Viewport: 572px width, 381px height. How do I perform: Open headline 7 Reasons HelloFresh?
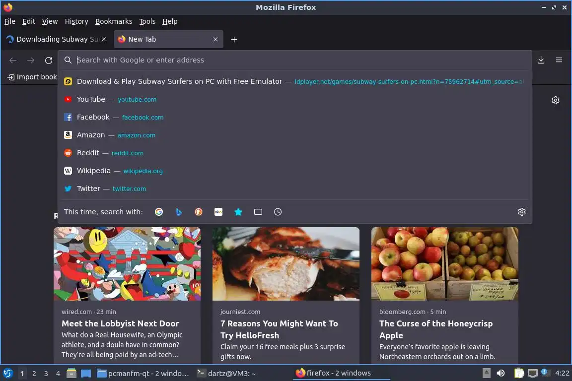[279, 329]
